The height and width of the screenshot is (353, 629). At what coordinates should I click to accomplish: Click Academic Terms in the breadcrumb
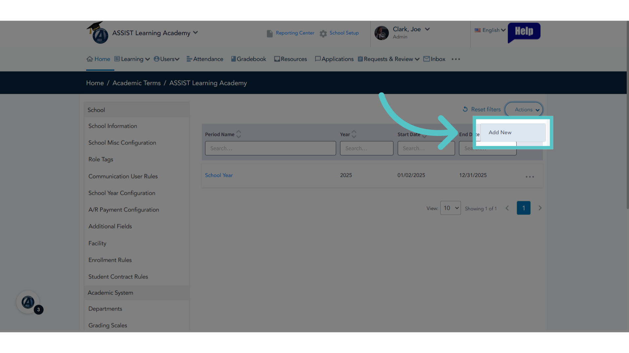pyautogui.click(x=137, y=83)
